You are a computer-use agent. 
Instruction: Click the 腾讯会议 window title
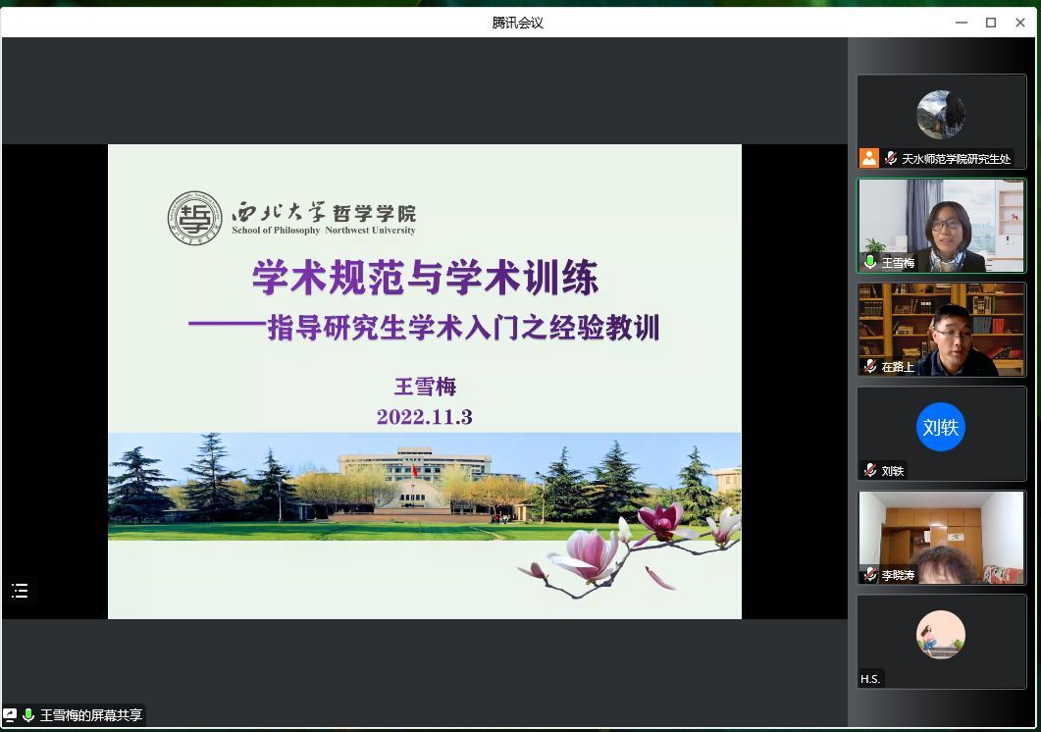coord(517,23)
